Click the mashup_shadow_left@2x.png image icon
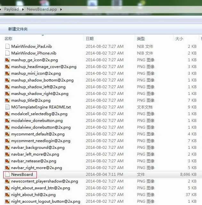This screenshot has width=202, height=205. click(7, 87)
